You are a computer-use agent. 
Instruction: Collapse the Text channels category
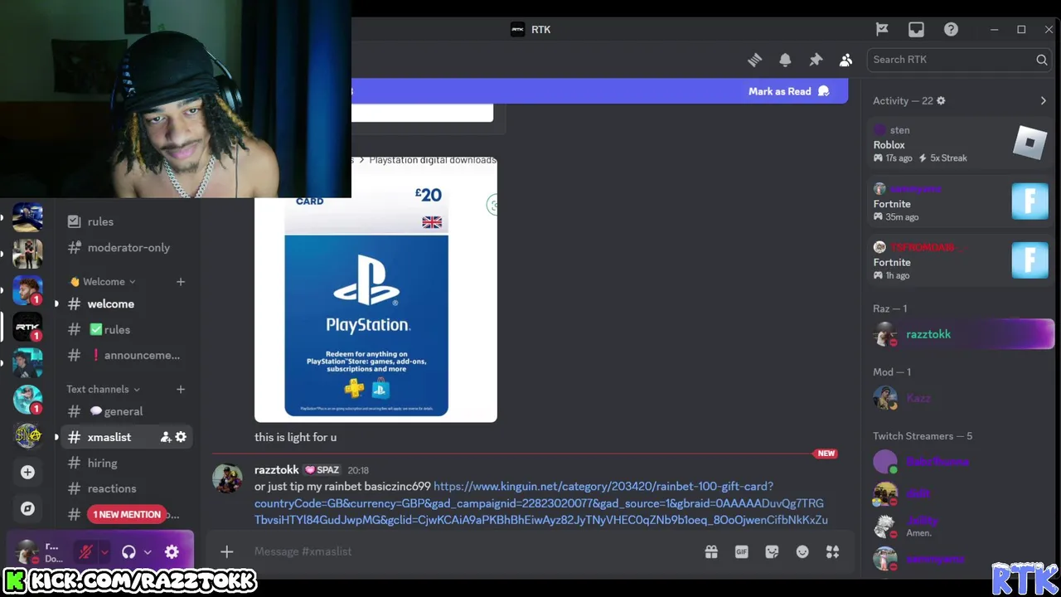(104, 389)
